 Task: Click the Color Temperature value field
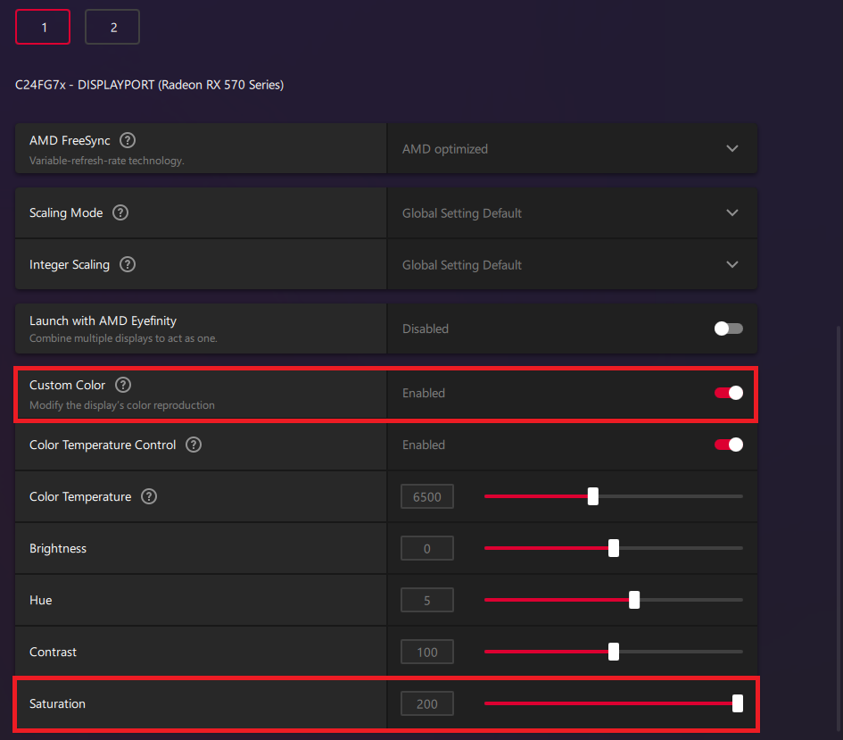click(x=427, y=496)
